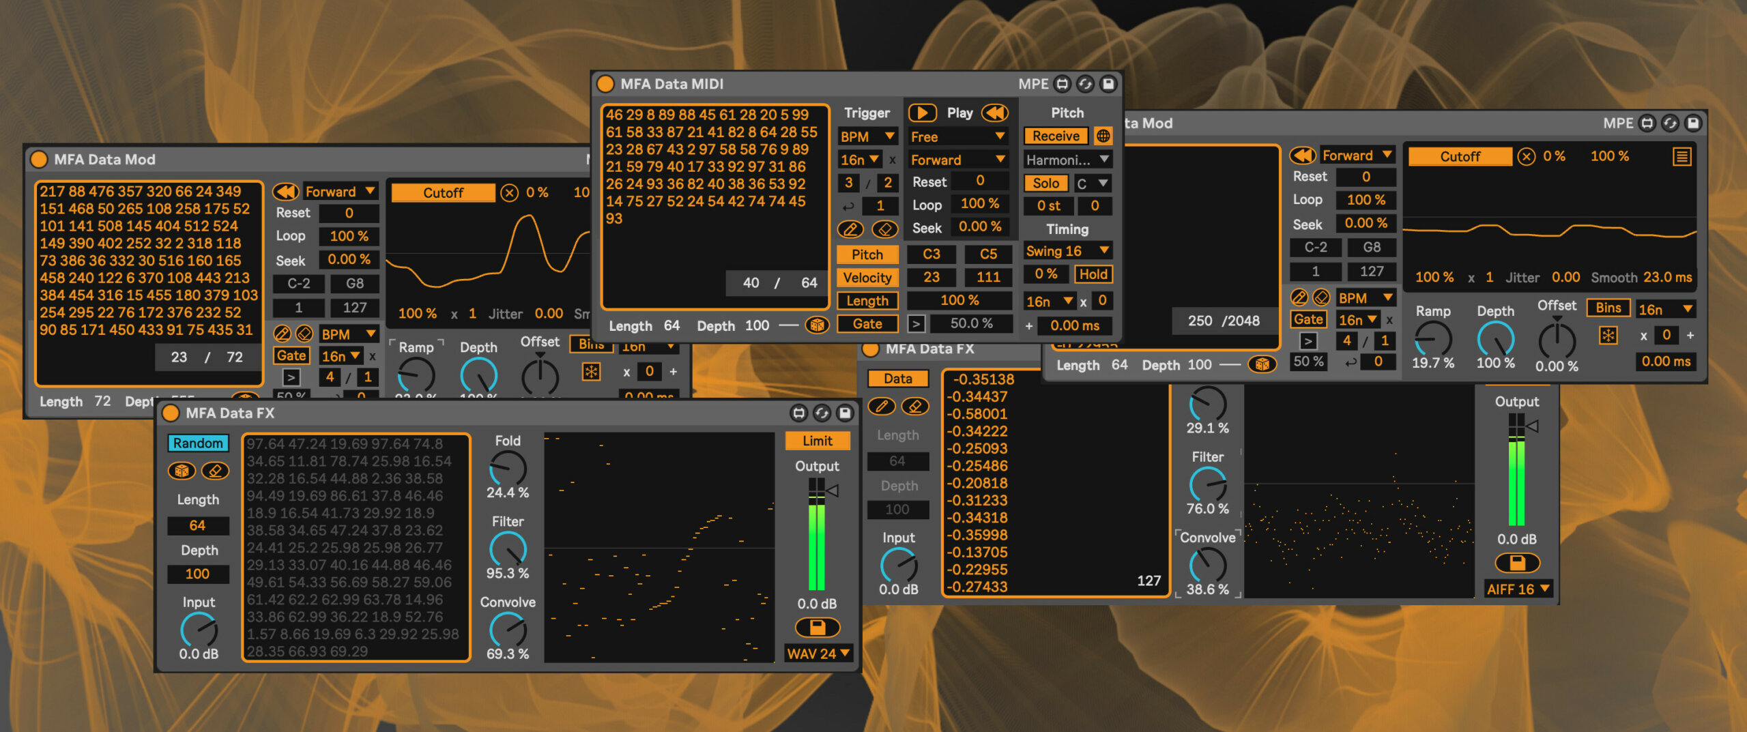Unmap Cutoff with X icon in 23 / 72 Data Mod
Viewport: 1747px width, 732px height.
click(x=509, y=193)
